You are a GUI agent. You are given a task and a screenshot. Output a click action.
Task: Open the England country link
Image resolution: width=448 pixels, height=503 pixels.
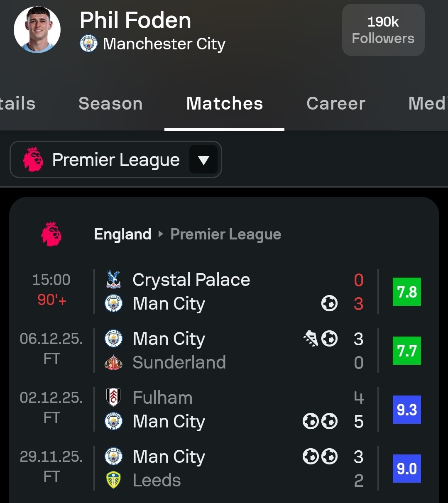click(122, 234)
